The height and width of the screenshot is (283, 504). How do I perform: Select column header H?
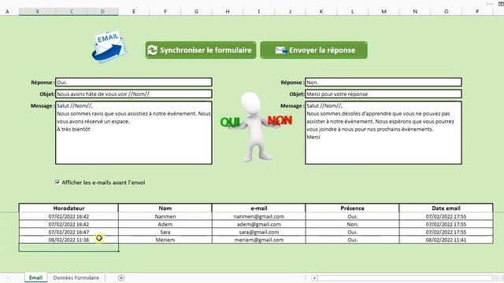pos(228,12)
